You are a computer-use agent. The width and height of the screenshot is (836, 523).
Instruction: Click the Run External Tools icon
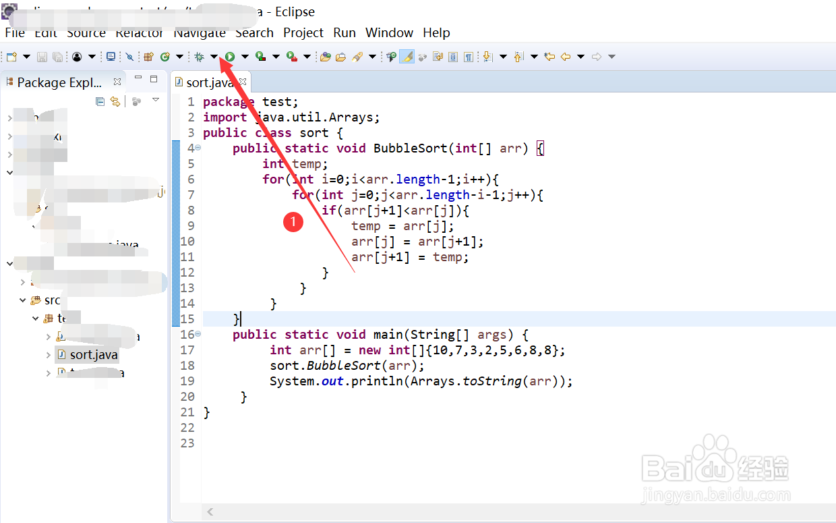(x=292, y=57)
